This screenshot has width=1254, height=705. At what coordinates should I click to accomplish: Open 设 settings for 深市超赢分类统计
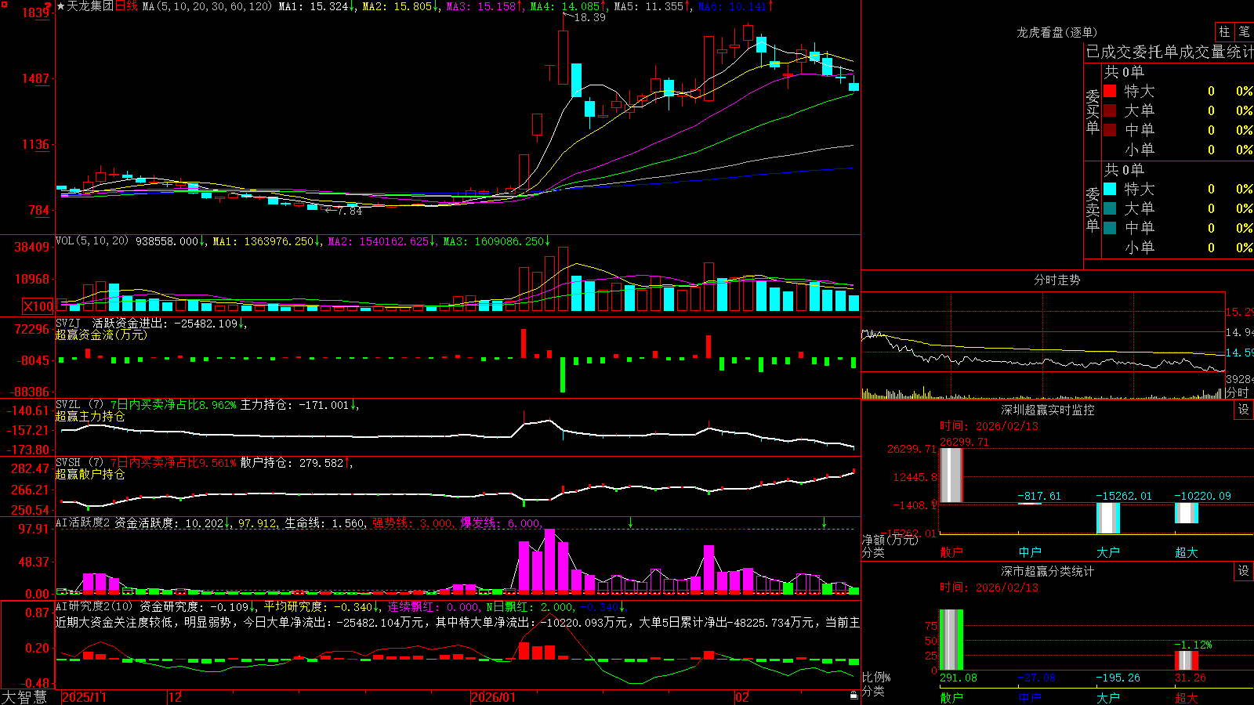pyautogui.click(x=1243, y=571)
